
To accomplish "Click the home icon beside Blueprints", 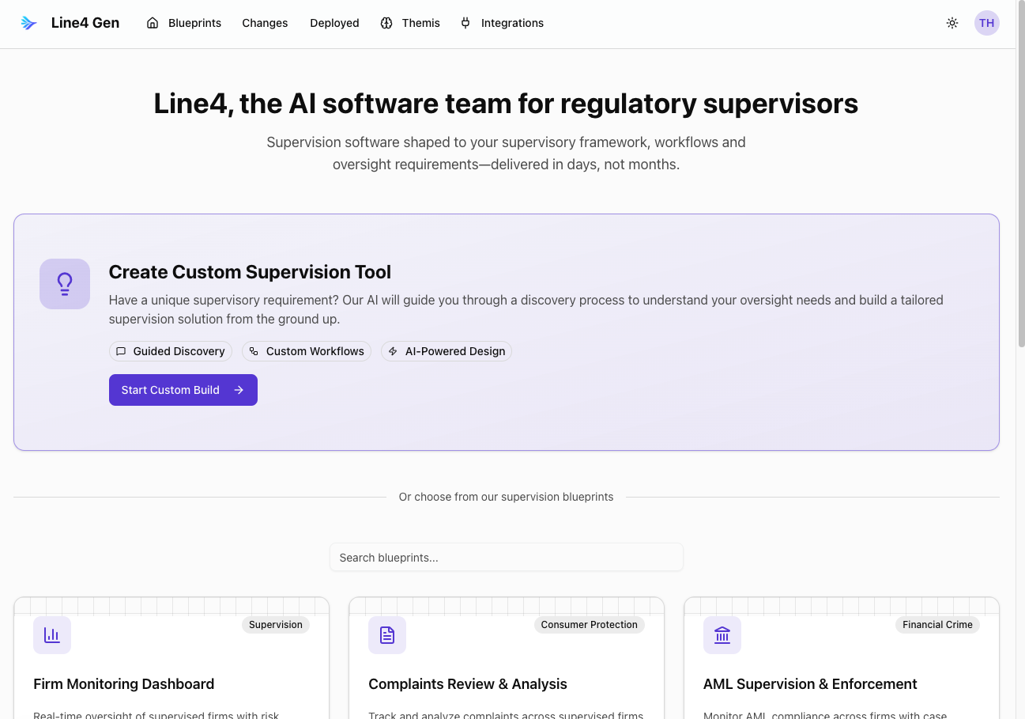I will tap(152, 23).
